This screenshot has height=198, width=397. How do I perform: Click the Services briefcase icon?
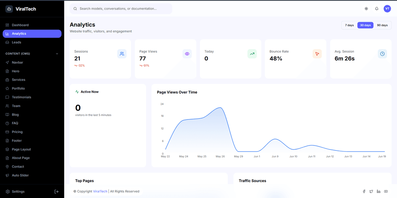[x=7, y=80]
